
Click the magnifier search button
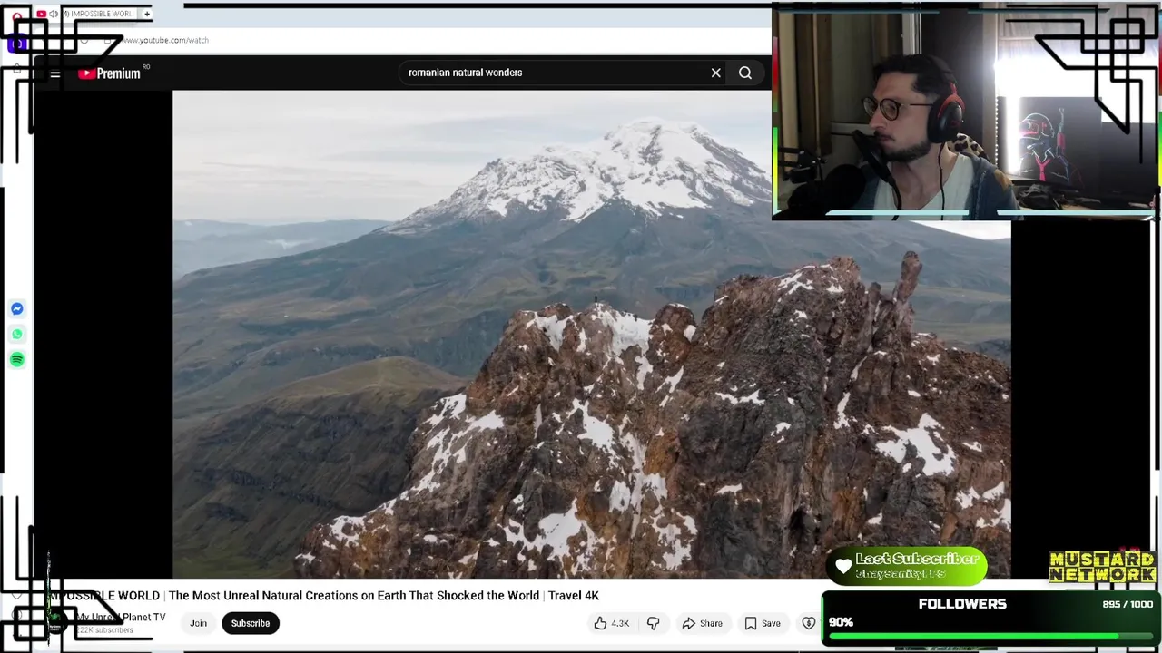pyautogui.click(x=745, y=73)
